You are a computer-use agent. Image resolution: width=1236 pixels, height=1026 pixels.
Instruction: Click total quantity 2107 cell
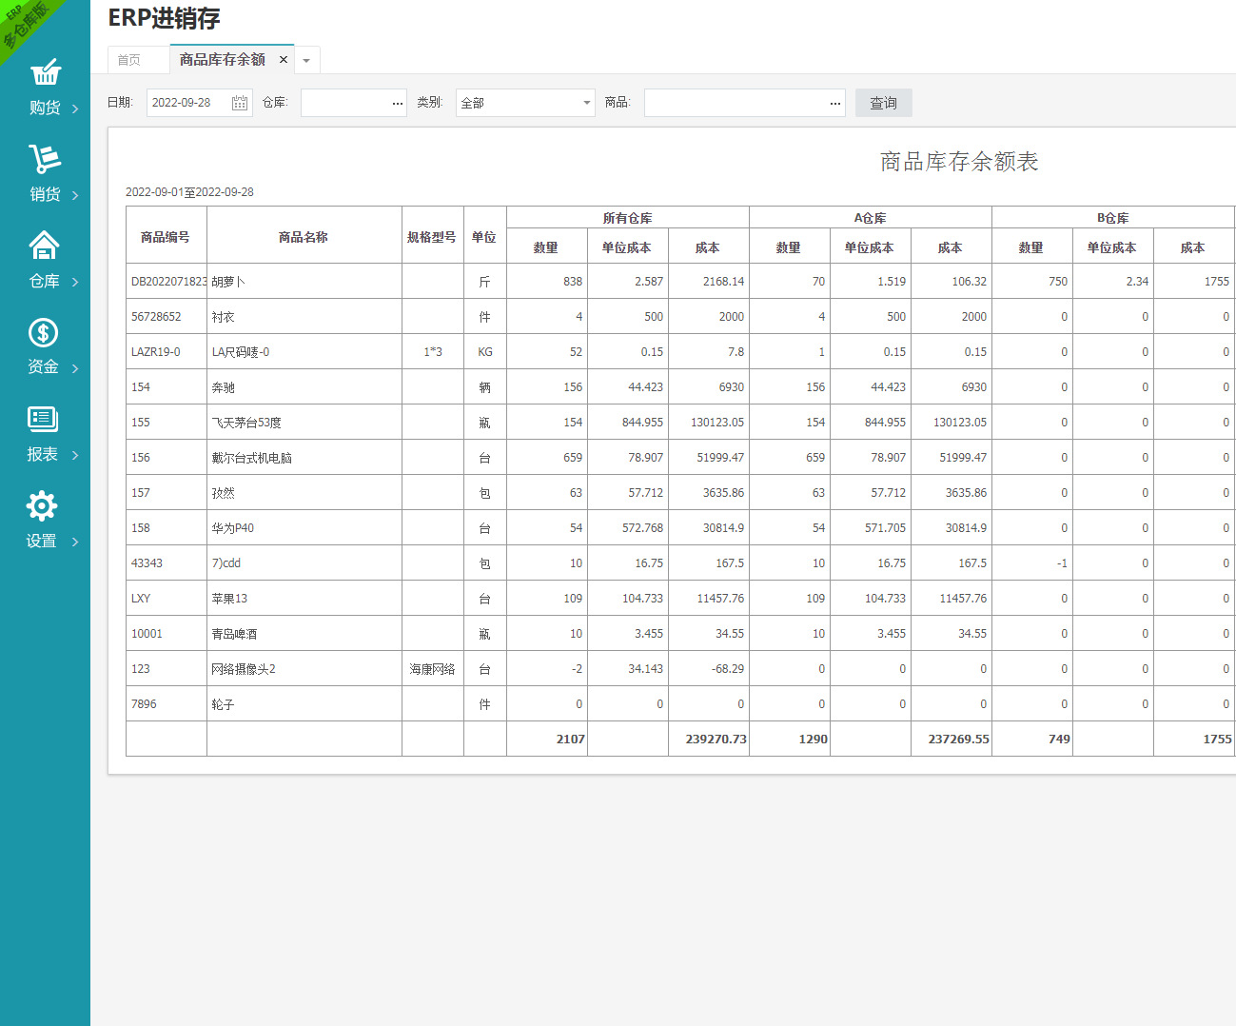[547, 740]
